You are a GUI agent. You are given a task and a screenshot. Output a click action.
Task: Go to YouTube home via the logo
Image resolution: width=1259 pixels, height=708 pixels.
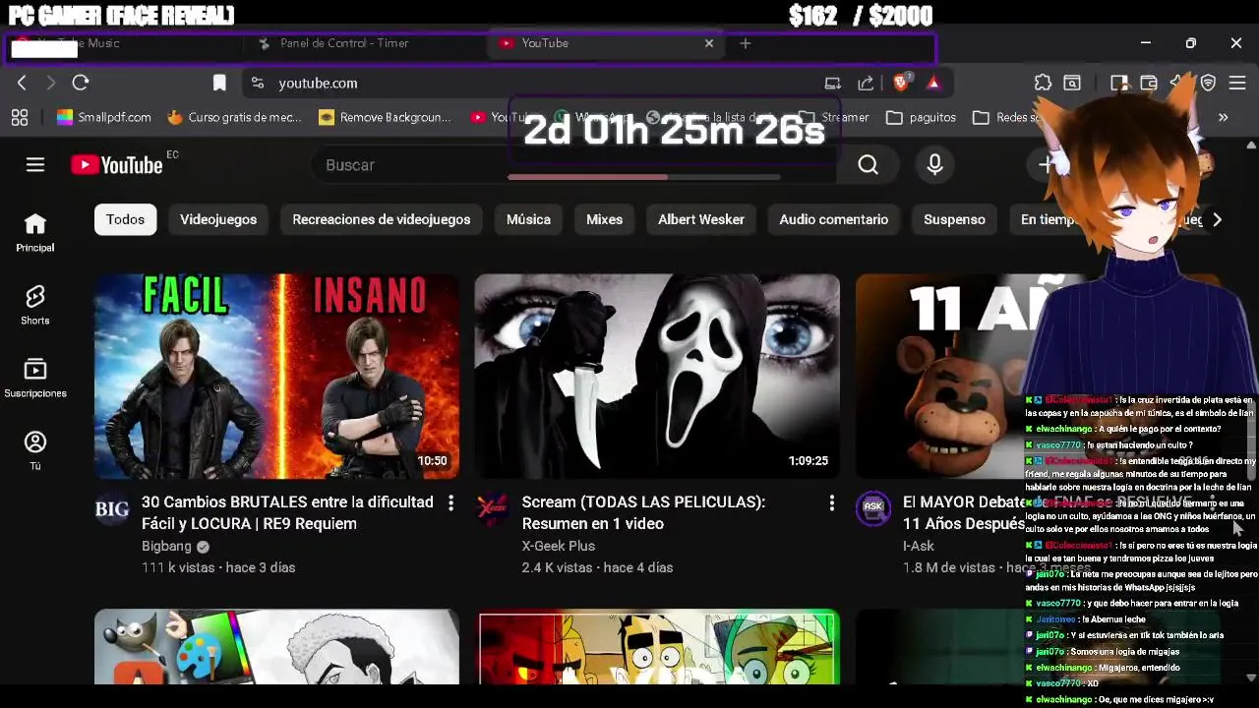117,165
